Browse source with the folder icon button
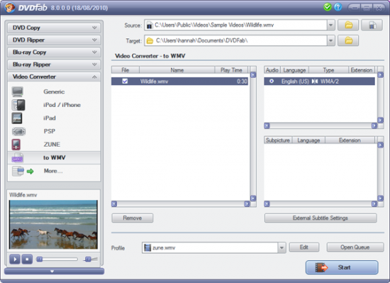 (348, 25)
